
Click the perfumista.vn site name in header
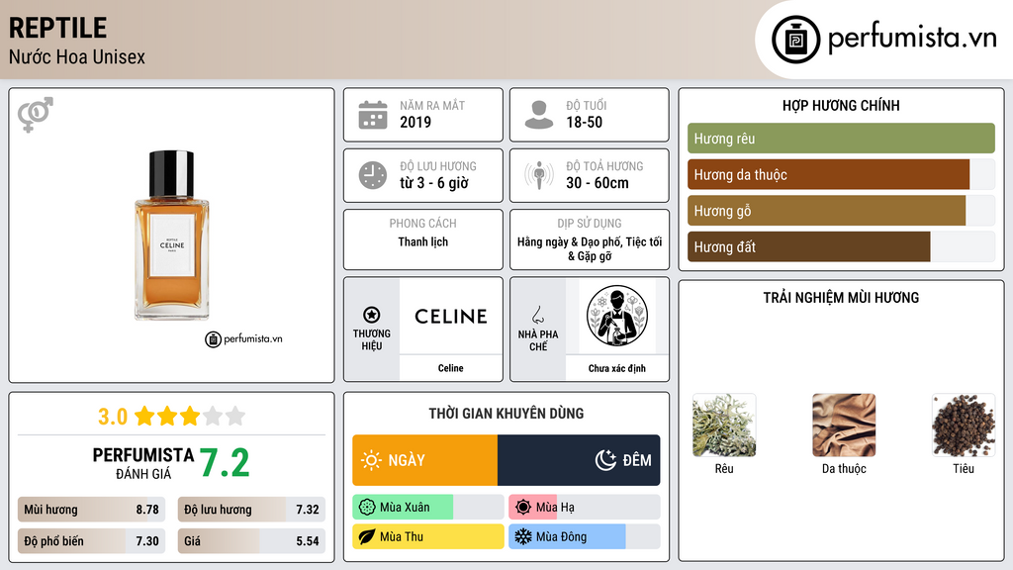(x=912, y=38)
